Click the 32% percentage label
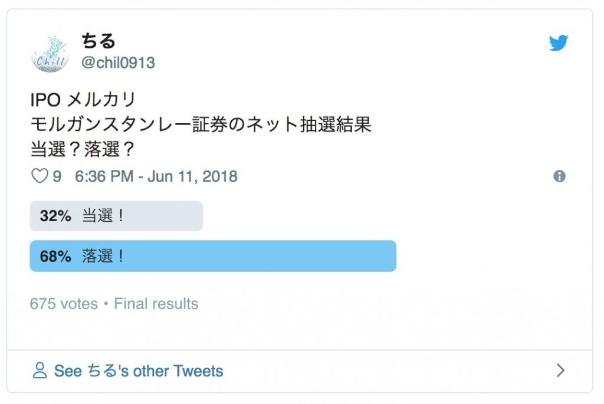 point(55,216)
